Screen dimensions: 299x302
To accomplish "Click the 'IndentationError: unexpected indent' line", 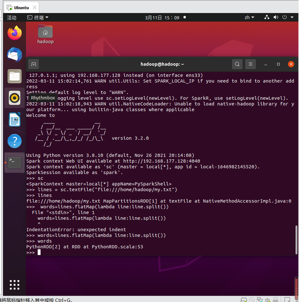I will pos(76,230).
